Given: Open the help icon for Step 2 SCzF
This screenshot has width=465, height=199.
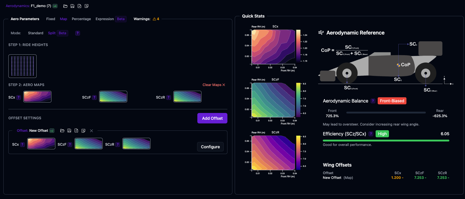Looking at the screenshot, I should click(95, 98).
